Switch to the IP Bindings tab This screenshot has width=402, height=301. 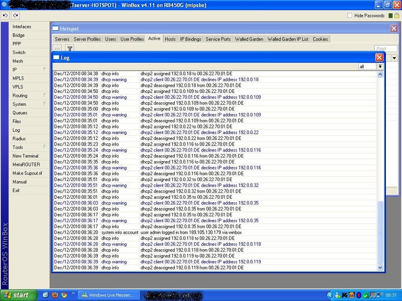[190, 39]
